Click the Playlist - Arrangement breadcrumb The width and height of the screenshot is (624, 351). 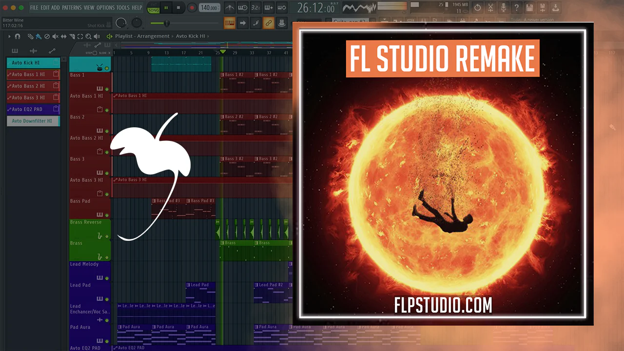click(142, 36)
